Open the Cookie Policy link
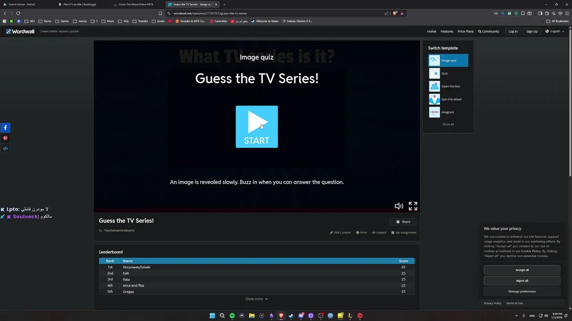572x321 pixels. pyautogui.click(x=531, y=251)
